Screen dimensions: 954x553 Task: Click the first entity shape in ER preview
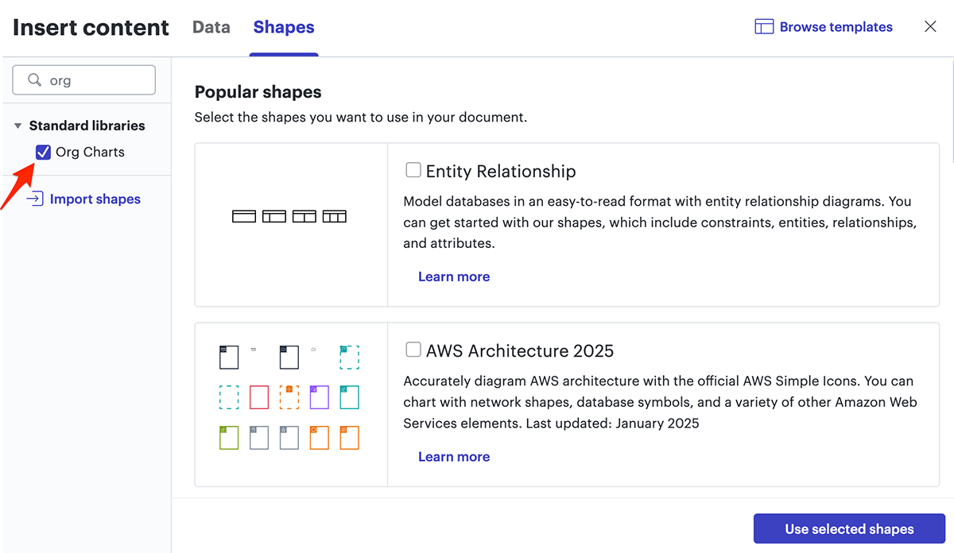point(243,216)
